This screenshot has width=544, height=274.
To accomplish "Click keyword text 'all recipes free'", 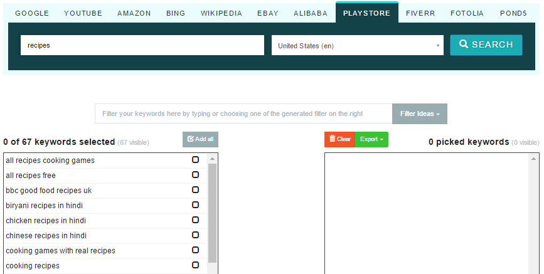I will (x=31, y=176).
